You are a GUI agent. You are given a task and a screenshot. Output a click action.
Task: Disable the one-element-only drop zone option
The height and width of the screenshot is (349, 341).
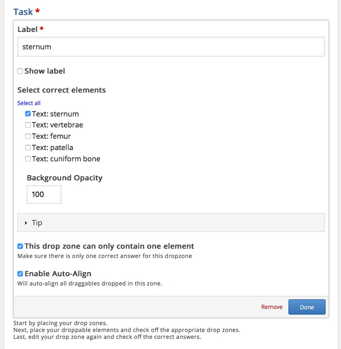pyautogui.click(x=20, y=246)
